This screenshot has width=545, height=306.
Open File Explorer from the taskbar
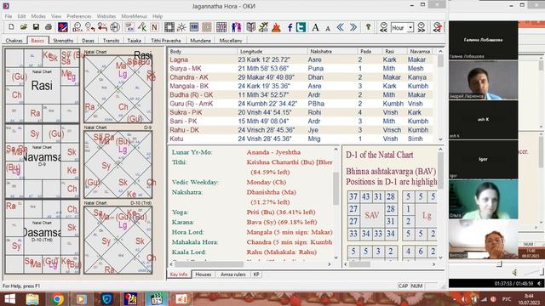coord(32,299)
